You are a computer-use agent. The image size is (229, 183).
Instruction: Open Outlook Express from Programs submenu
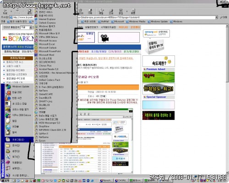point(47,23)
